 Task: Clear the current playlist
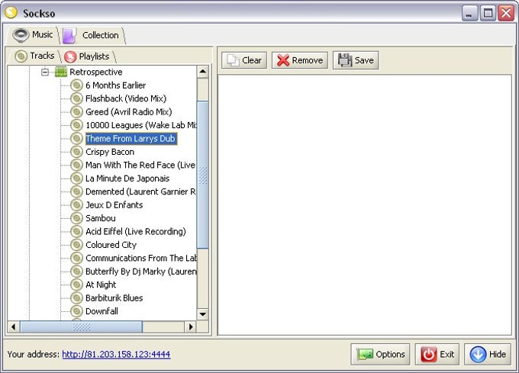[244, 60]
